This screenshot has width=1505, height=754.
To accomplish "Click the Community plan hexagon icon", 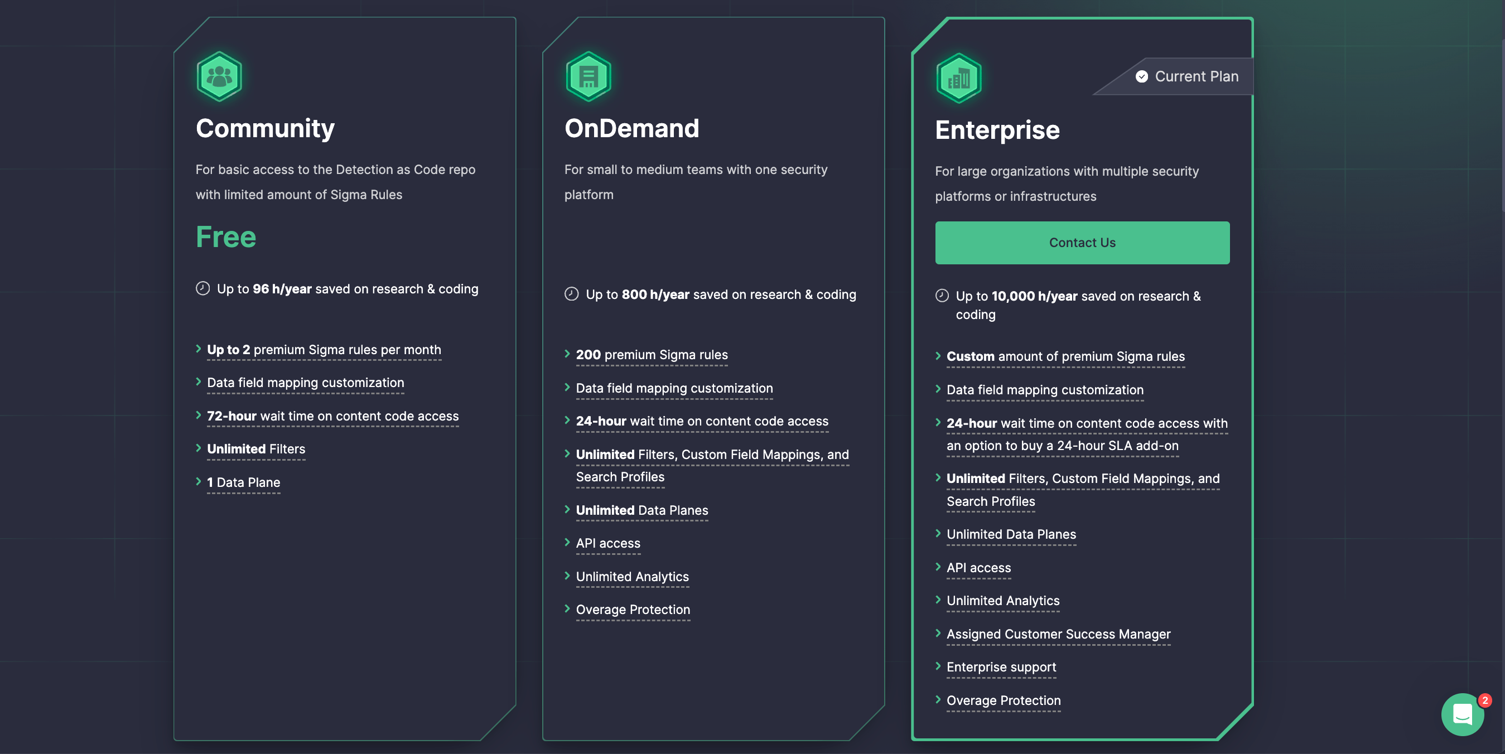I will coord(219,76).
